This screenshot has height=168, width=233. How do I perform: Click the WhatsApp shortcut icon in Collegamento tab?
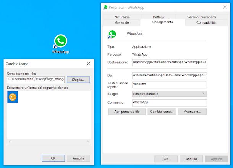coord(112,35)
